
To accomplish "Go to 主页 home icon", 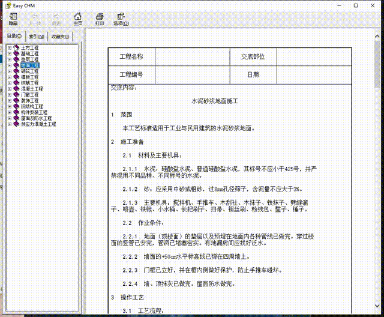I will point(78,16).
